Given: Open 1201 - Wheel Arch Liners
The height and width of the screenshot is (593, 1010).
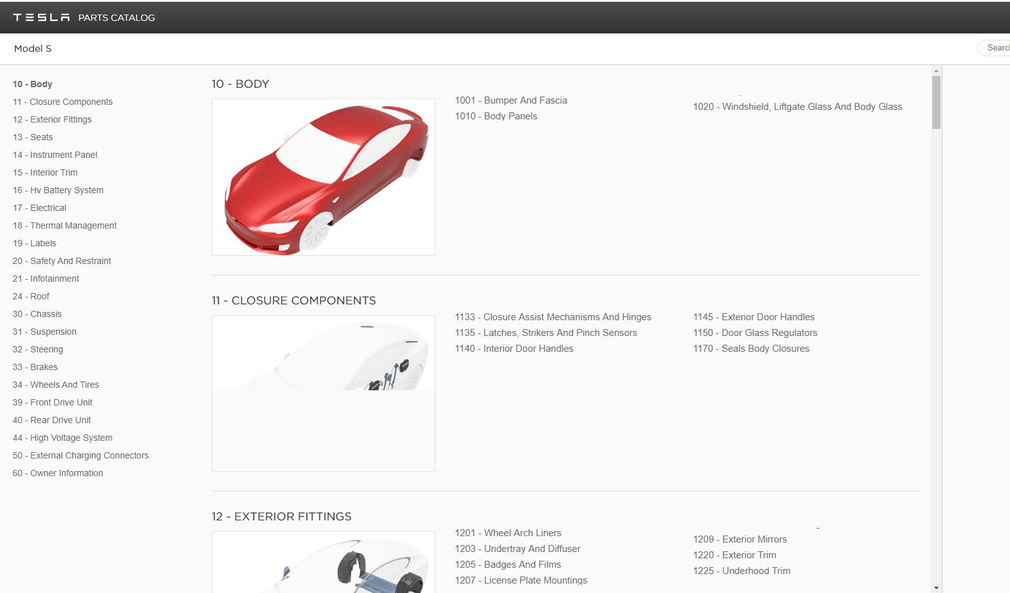Looking at the screenshot, I should click(x=508, y=533).
